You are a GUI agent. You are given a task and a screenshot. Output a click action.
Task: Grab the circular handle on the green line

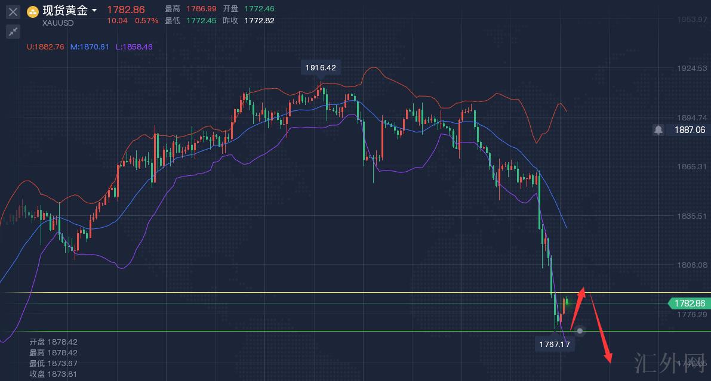pos(579,331)
